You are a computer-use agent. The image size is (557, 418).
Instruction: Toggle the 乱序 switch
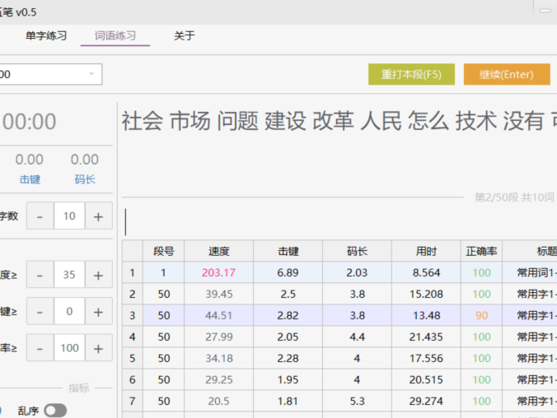point(55,411)
